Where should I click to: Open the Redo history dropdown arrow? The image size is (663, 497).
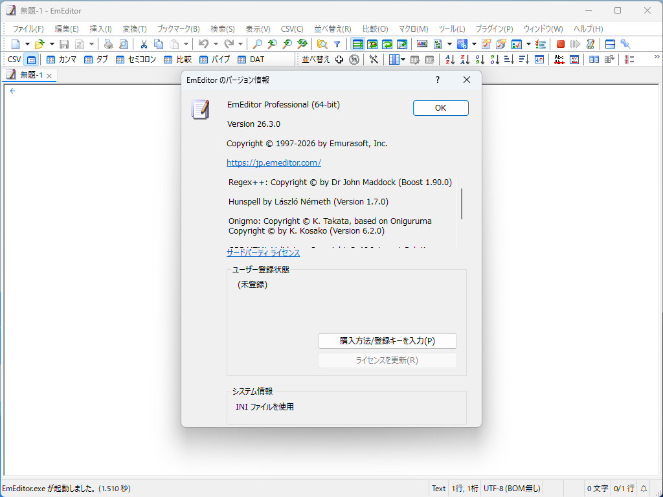(x=240, y=44)
